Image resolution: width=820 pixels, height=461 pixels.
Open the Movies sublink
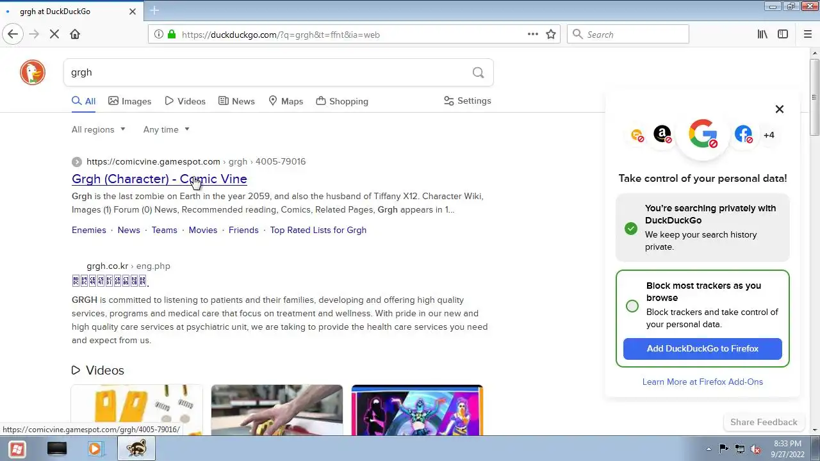(203, 230)
